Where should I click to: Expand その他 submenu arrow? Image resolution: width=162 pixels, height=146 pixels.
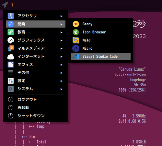(62, 73)
